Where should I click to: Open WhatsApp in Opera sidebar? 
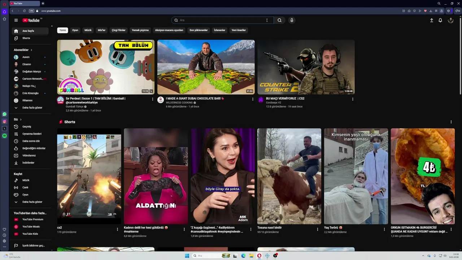4,114
